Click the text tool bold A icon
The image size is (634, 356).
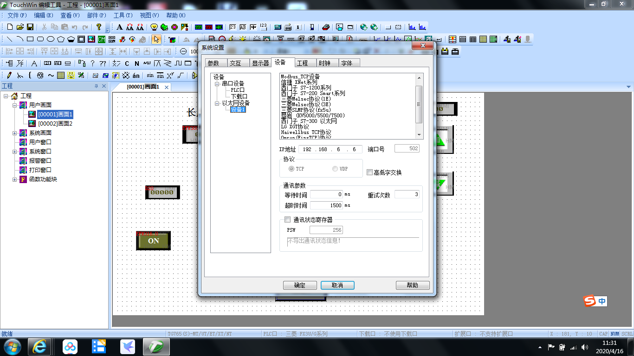click(119, 27)
